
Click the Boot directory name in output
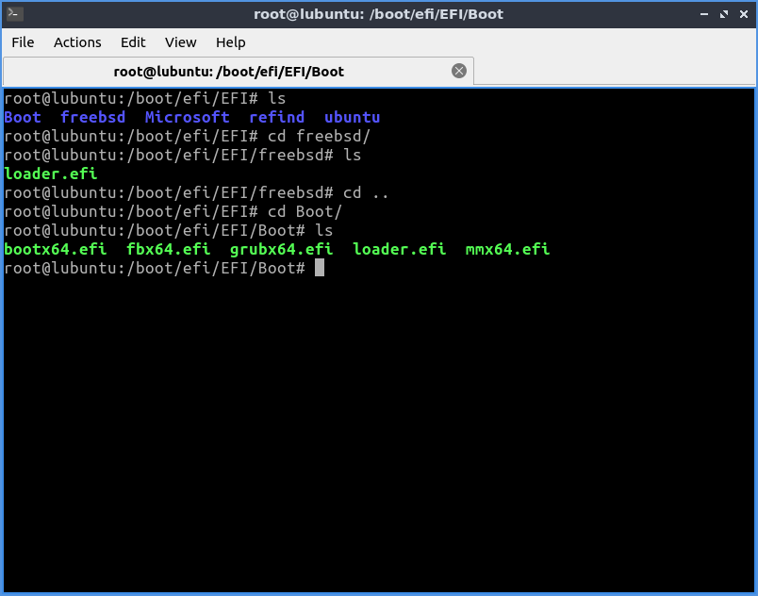click(x=22, y=117)
